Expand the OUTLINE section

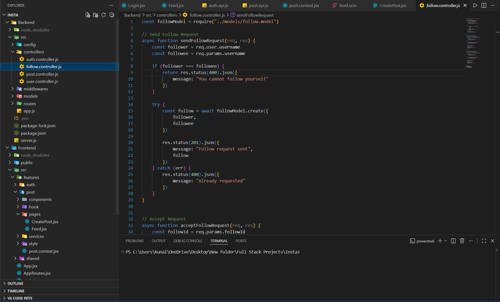point(15,283)
